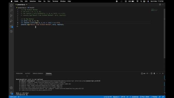Click line 7 'let arr2' code
This screenshot has width=174, height=98.
(x=30, y=21)
